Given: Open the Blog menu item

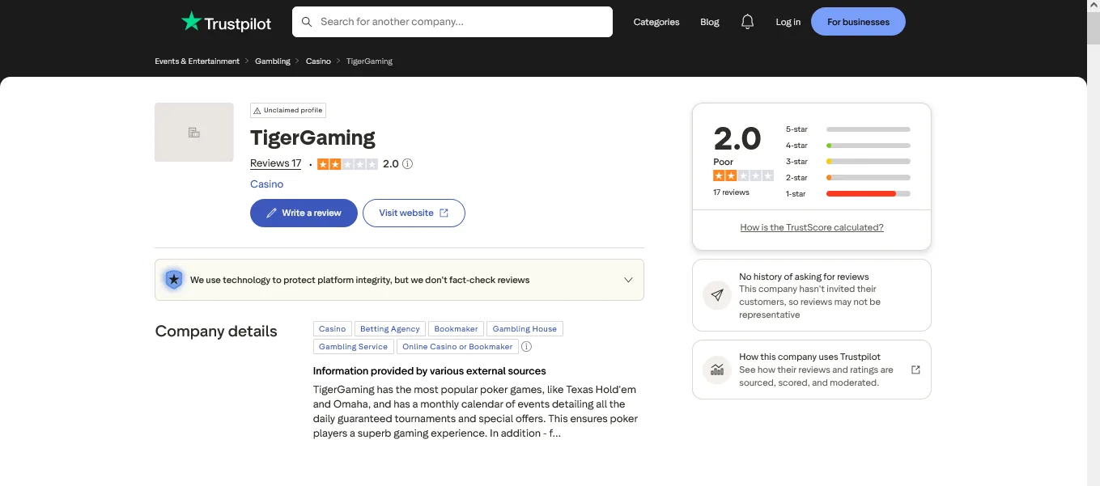Looking at the screenshot, I should click(710, 22).
